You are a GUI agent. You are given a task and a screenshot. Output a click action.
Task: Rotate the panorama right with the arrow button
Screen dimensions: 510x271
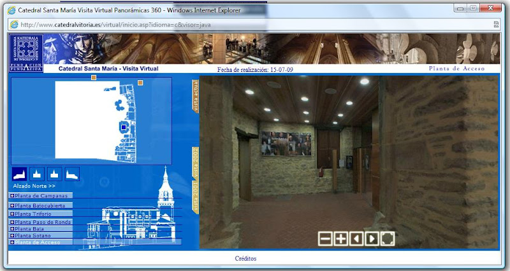click(372, 239)
